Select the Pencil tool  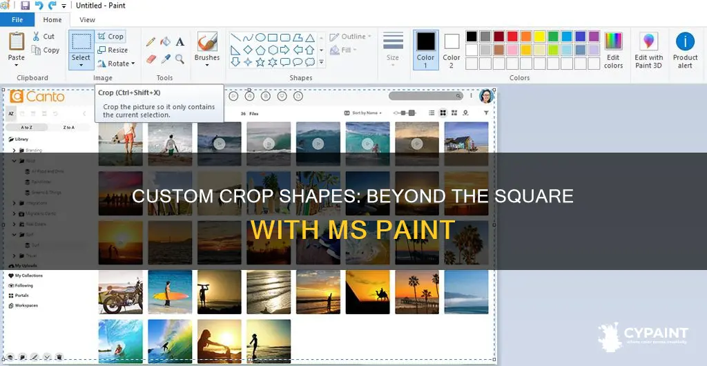click(x=151, y=42)
